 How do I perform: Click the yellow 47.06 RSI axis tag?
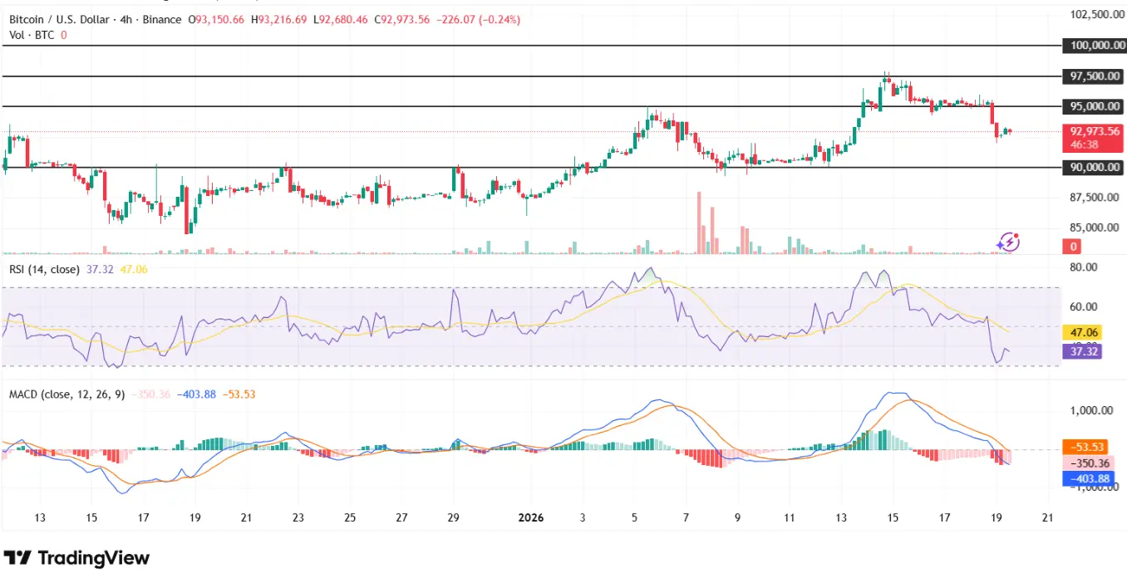click(x=1083, y=331)
